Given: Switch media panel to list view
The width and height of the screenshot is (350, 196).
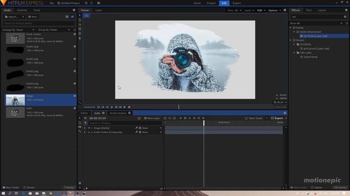Looking at the screenshot, I should [67, 17].
